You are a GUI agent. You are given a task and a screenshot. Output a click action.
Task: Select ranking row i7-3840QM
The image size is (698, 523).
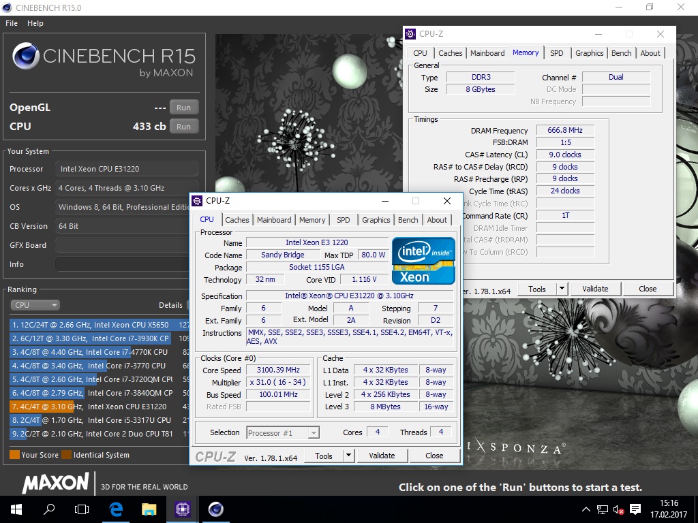point(99,393)
